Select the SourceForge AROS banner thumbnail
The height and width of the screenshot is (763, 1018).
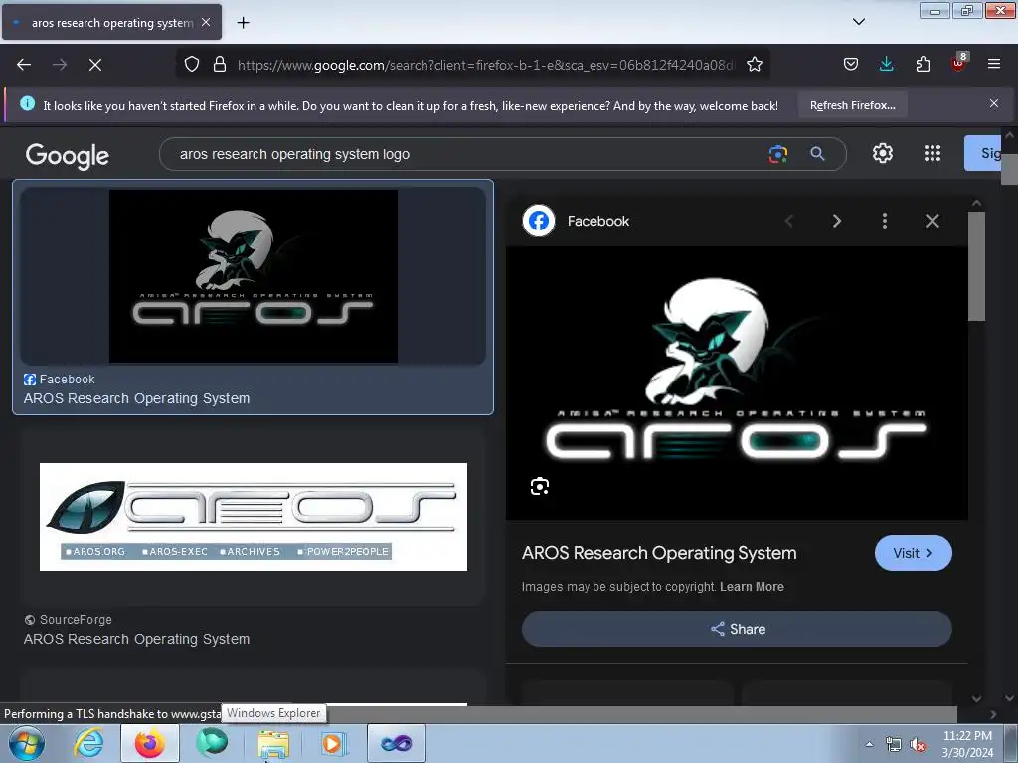tap(254, 517)
